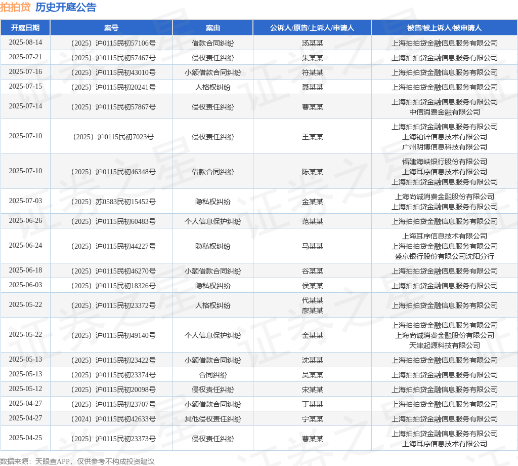
Task: Select case number (2025)沪0115民初57106号
Action: [111, 43]
